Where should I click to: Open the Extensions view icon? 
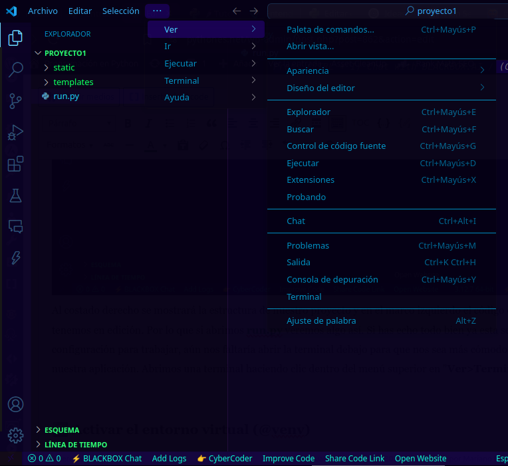(x=15, y=164)
